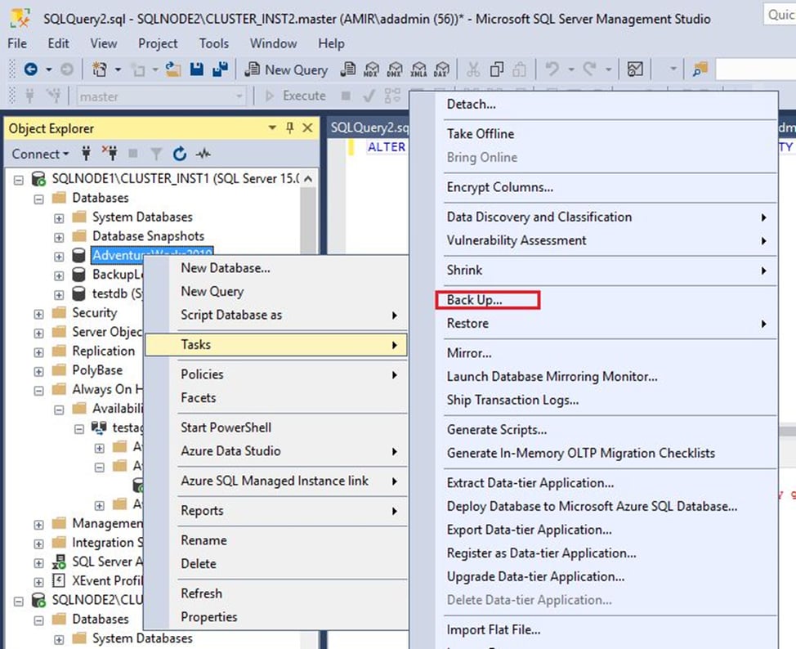Image resolution: width=796 pixels, height=649 pixels.
Task: Collapse the SQLNODE1\CLUSTER_INST1 server node
Action: pyautogui.click(x=18, y=178)
